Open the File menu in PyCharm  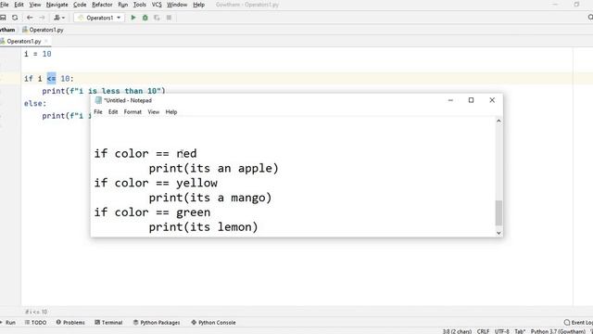(4, 5)
